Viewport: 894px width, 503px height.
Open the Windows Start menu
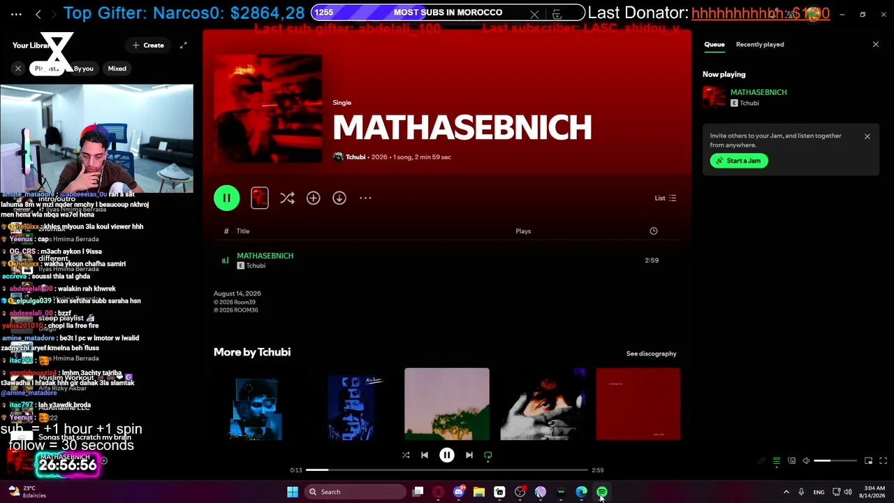pos(293,492)
